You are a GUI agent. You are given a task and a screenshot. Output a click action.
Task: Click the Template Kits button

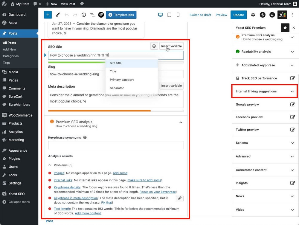tap(121, 15)
